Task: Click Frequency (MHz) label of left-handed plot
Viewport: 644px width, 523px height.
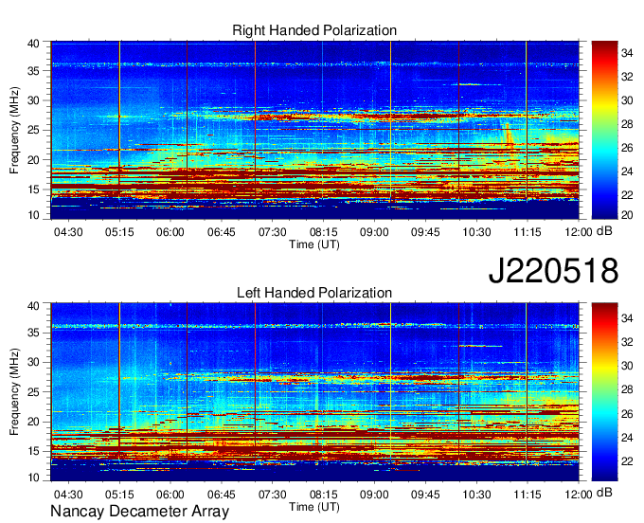Action: click(14, 392)
